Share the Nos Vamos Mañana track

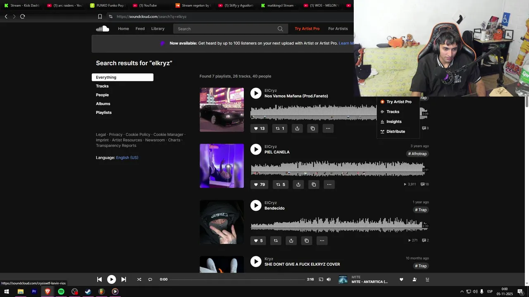point(297,128)
